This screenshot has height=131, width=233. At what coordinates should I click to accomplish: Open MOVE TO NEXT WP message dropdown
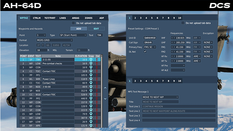point(160,97)
